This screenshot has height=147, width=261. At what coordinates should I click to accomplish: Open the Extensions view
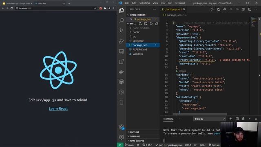point(122,62)
